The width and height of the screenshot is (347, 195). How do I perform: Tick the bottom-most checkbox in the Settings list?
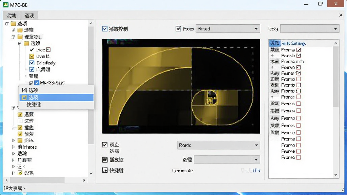(299, 157)
